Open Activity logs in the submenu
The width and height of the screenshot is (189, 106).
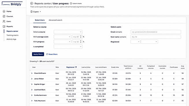(11, 39)
